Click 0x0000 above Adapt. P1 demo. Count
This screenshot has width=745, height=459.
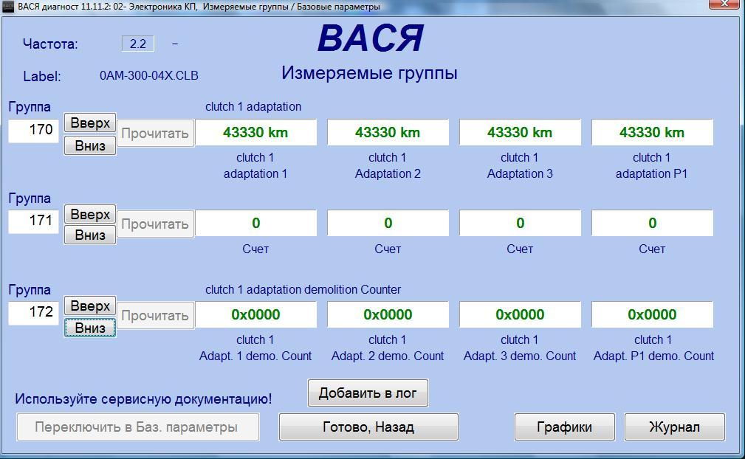tap(652, 314)
